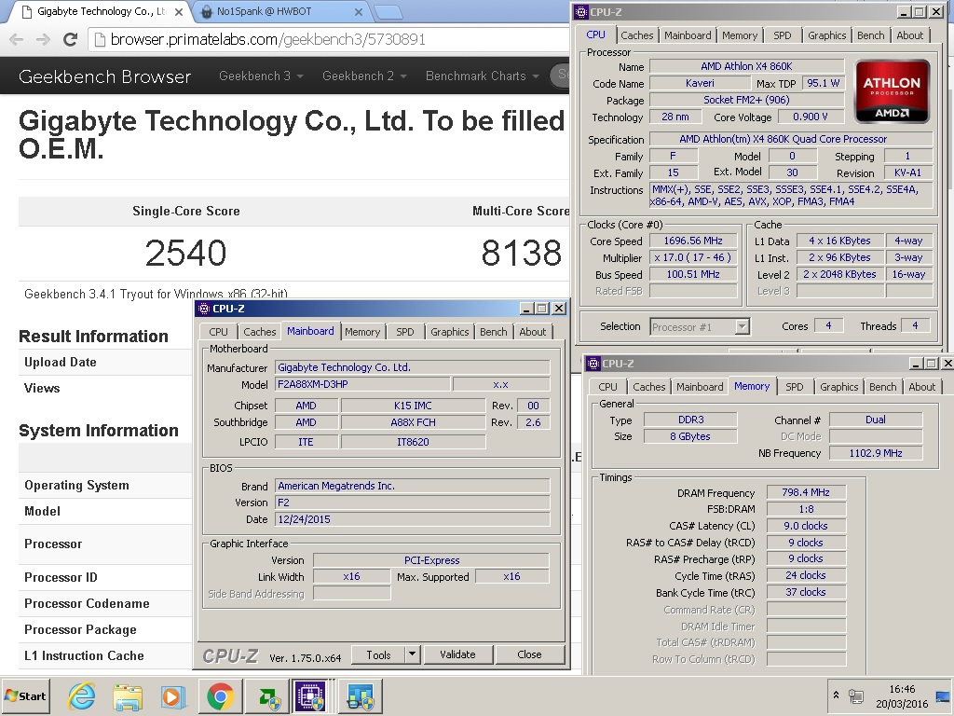Open About tab in top CPU-Z window
The height and width of the screenshot is (716, 954).
(x=909, y=35)
